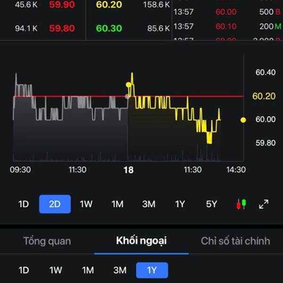Select 1D chart range above the tabs
The width and height of the screenshot is (283, 283).
click(x=24, y=204)
